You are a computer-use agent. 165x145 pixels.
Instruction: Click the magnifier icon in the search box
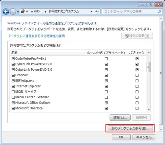point(159,12)
